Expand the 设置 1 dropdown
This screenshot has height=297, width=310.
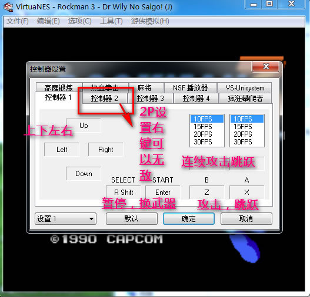pos(65,219)
